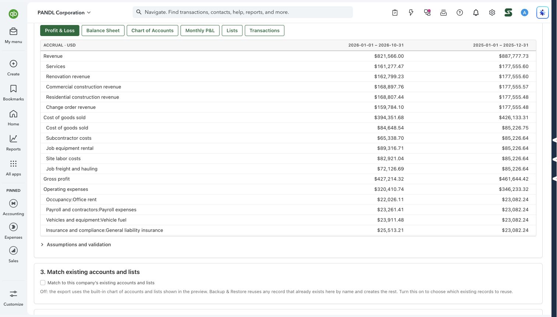Open the user profile avatar A
Screen dimensions: 557x317
click(x=525, y=13)
